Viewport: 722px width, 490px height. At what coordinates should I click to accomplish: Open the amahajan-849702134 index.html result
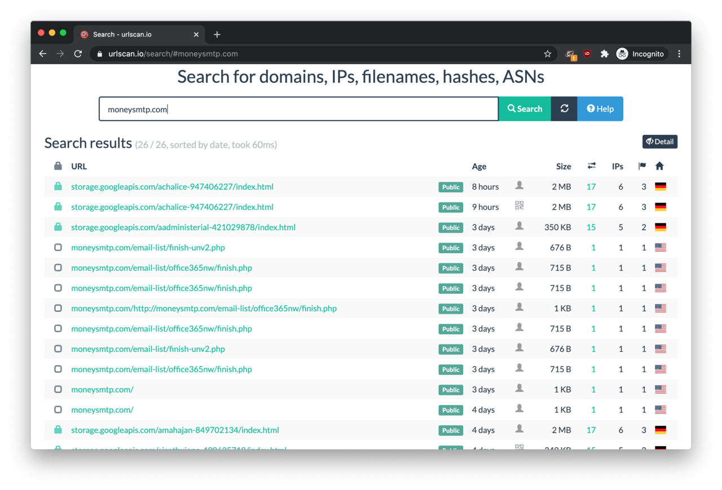coord(175,430)
